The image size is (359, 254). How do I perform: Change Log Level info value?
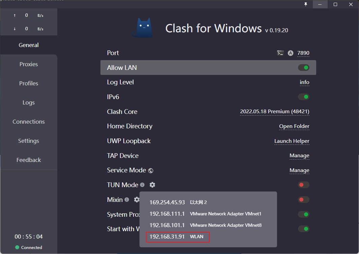click(x=304, y=82)
